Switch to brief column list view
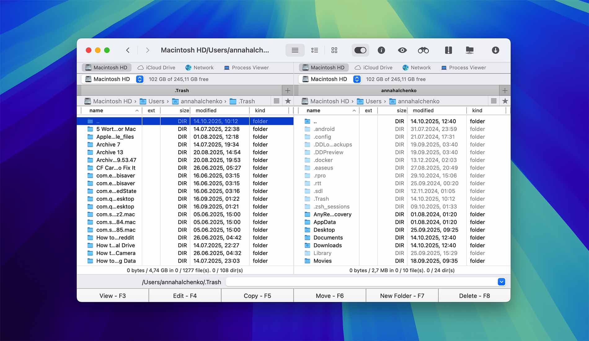589x341 pixels. coord(315,50)
